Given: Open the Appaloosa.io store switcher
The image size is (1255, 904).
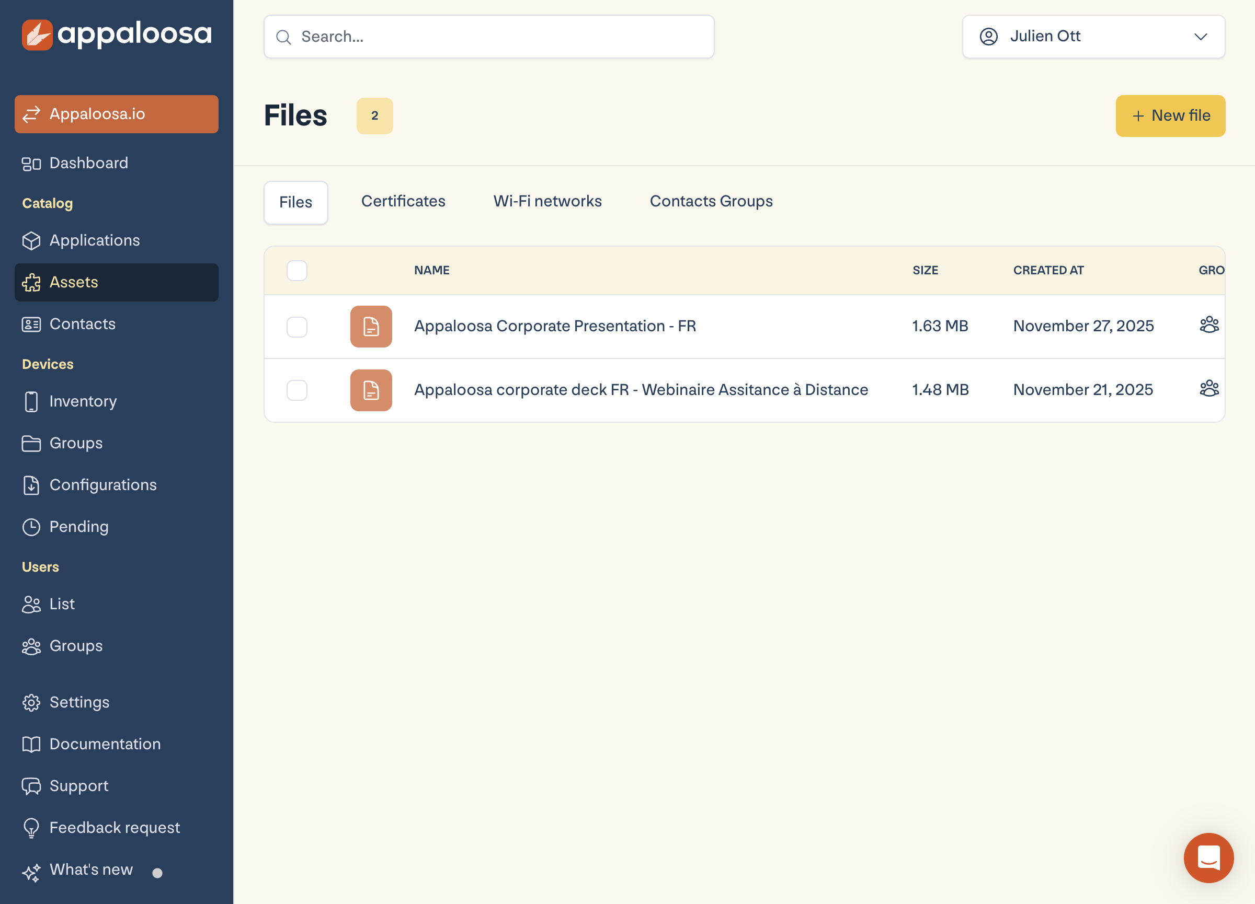Looking at the screenshot, I should [116, 114].
